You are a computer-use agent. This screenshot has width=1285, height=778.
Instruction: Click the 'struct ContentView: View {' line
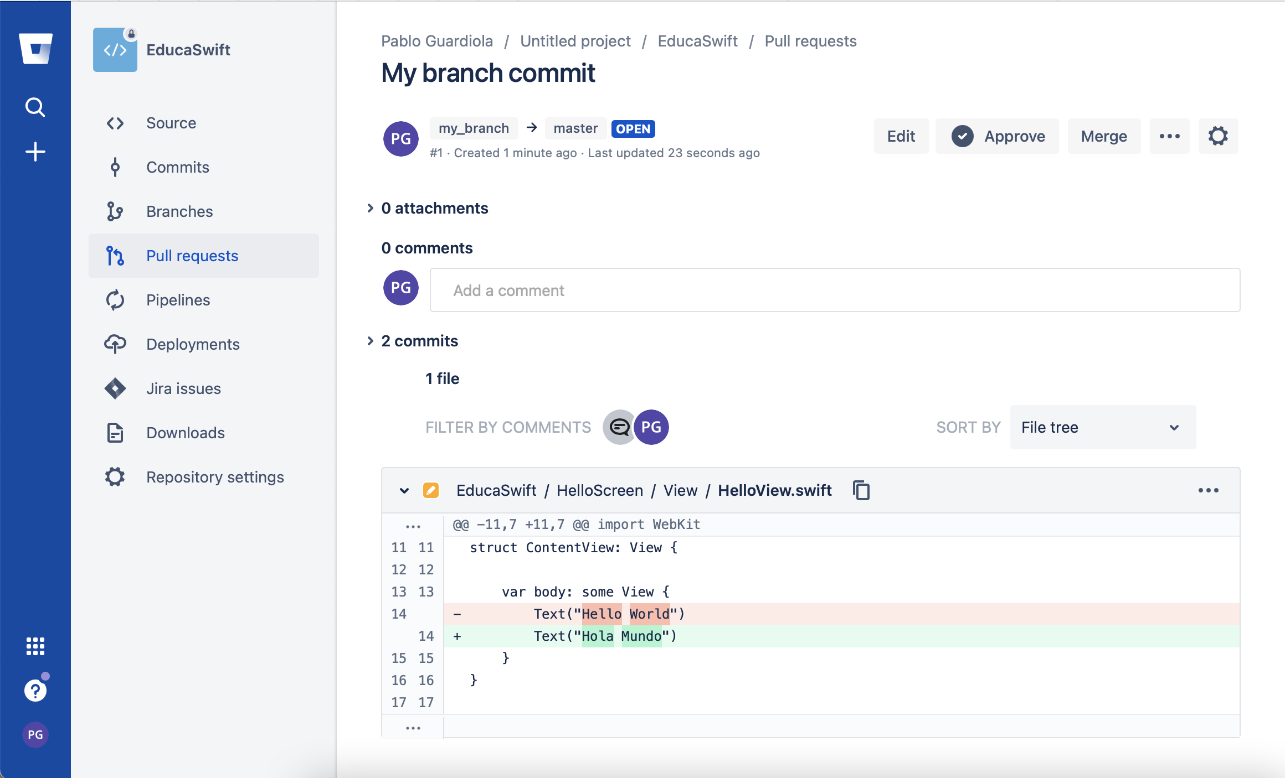point(573,547)
